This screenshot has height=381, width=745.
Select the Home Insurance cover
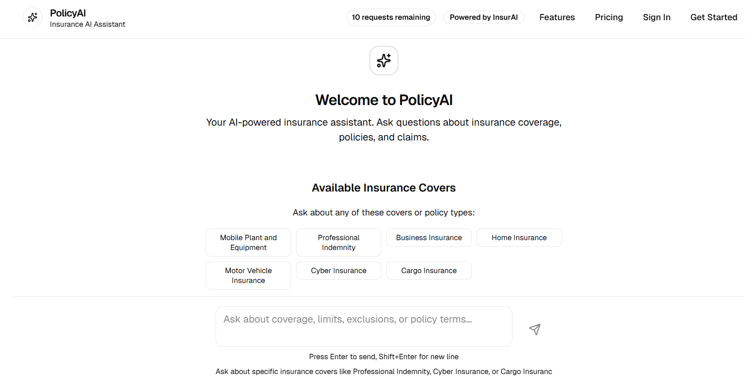pyautogui.click(x=519, y=238)
